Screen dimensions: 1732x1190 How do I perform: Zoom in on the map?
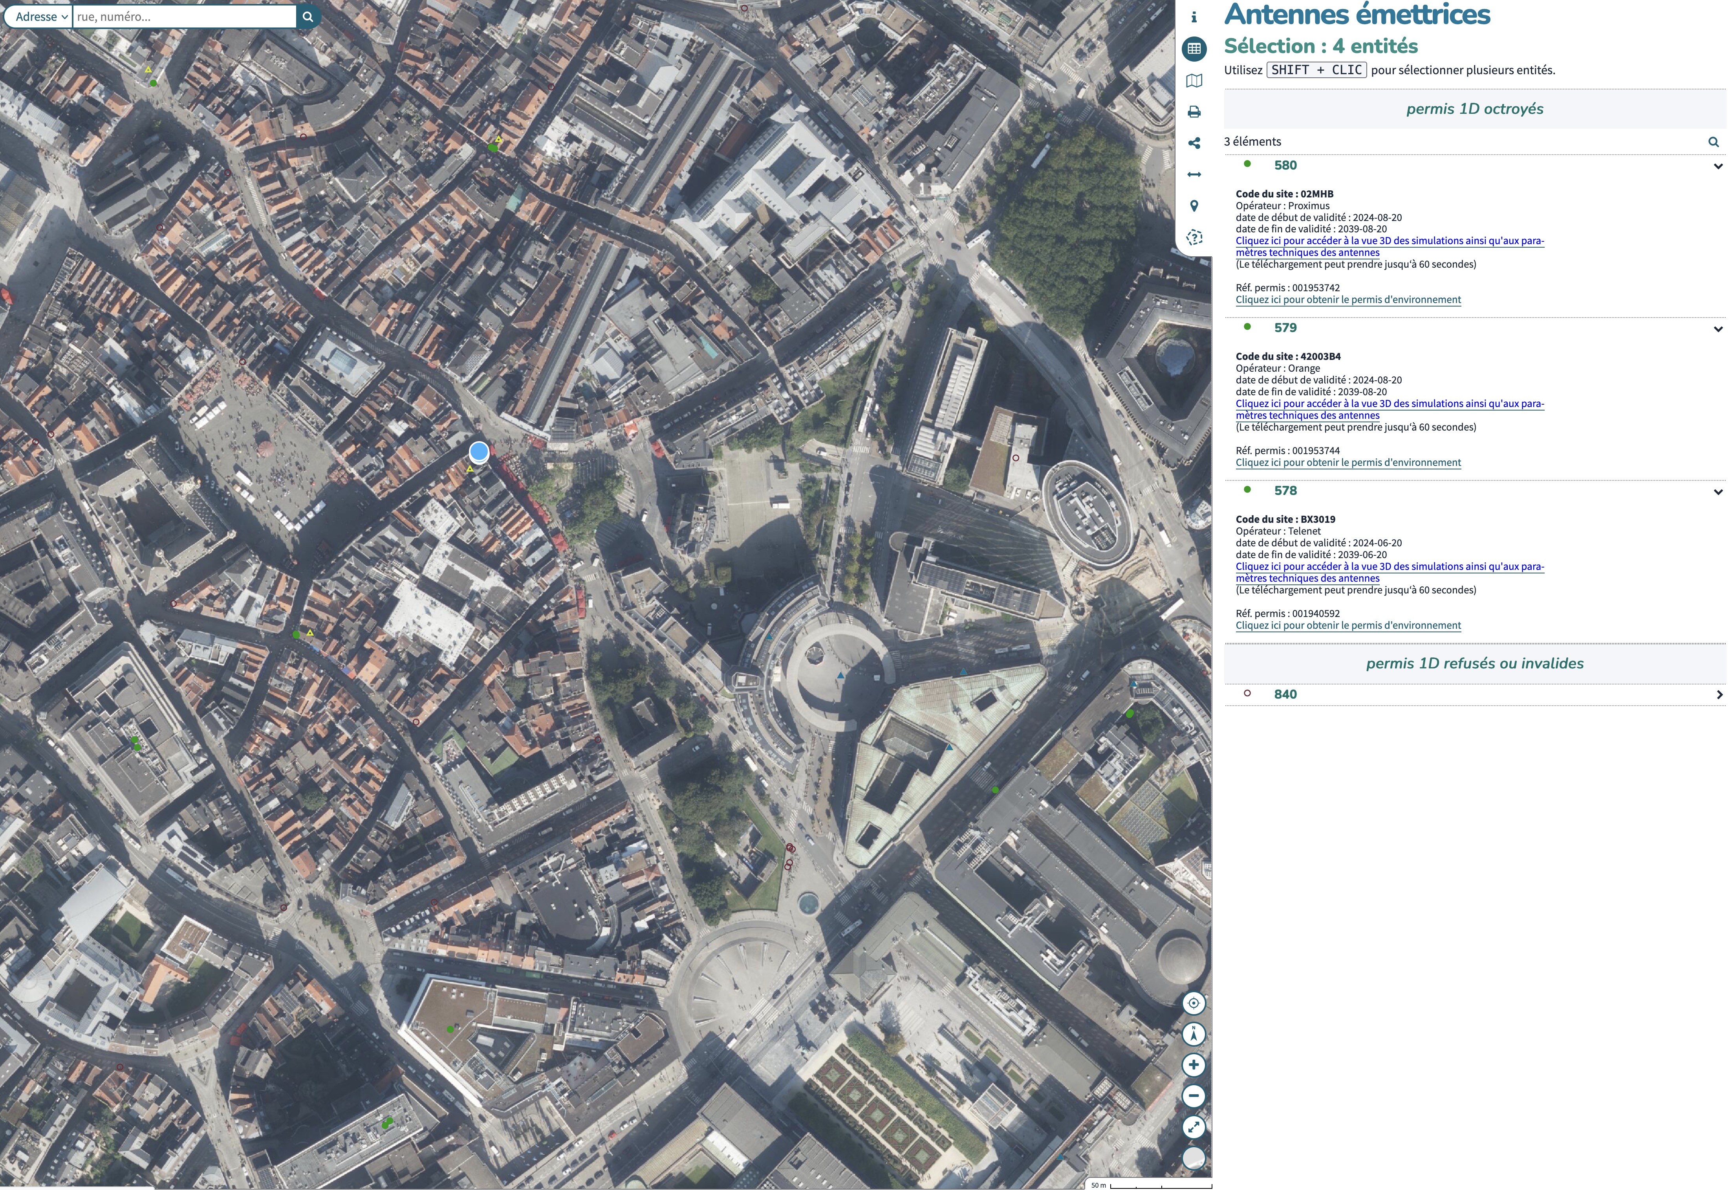coord(1194,1065)
